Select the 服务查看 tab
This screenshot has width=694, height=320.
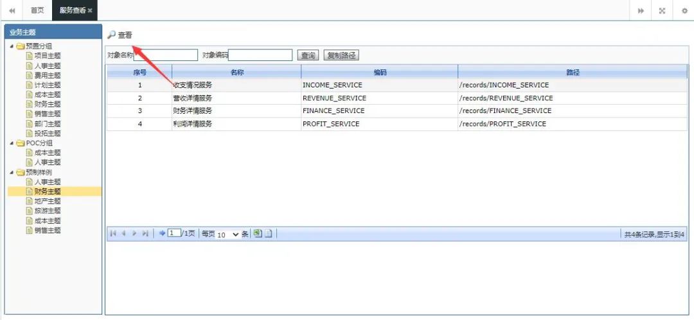pos(73,11)
